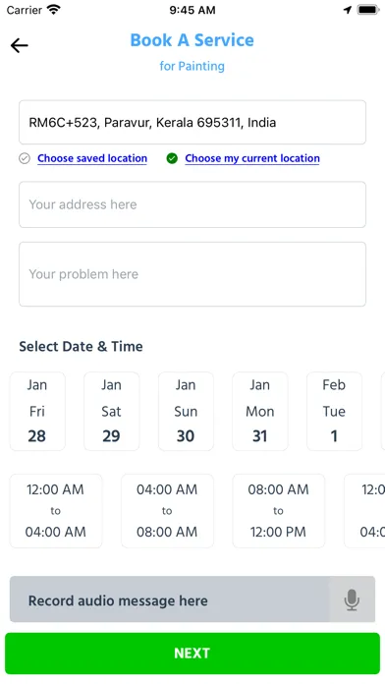Tap the back arrow icon
Viewport: 385px width, 684px height.
[20, 45]
